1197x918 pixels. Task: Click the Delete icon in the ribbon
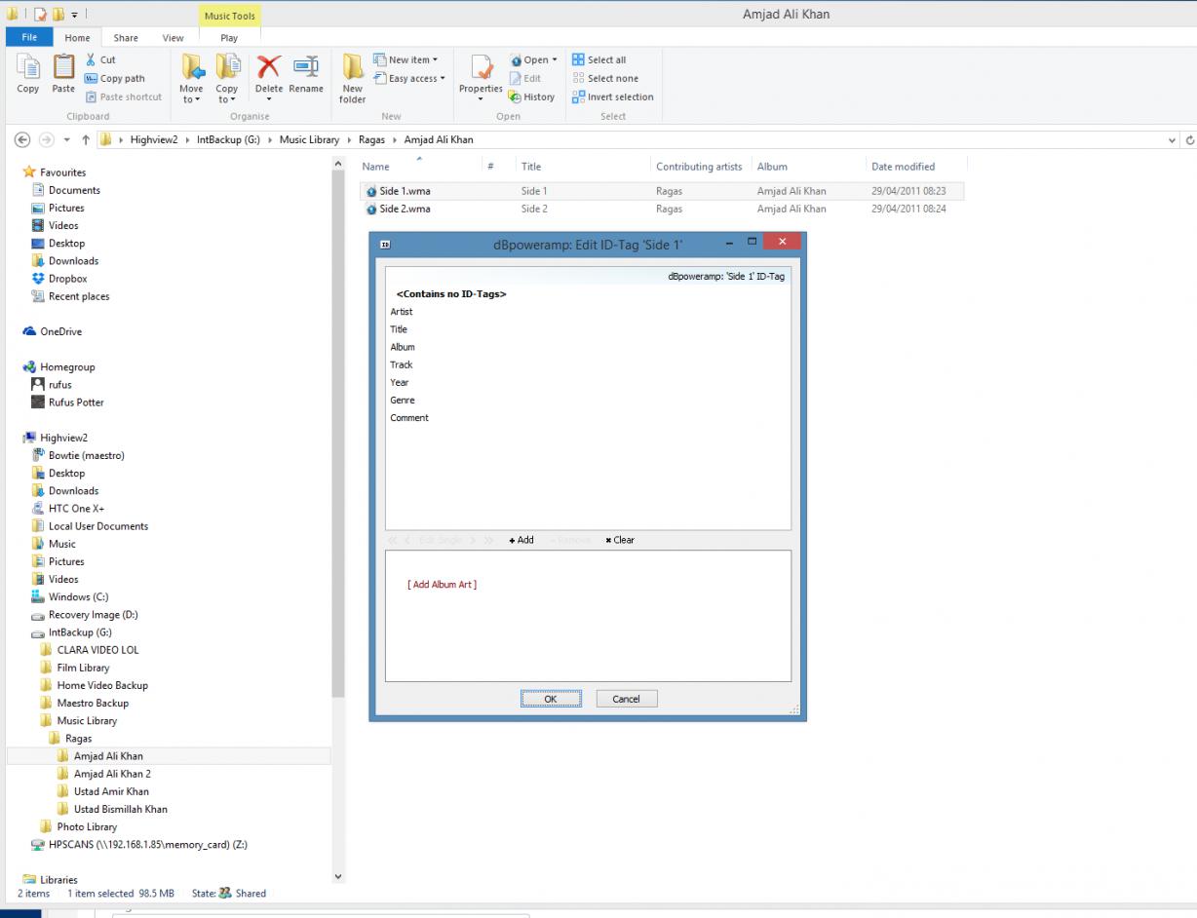268,68
